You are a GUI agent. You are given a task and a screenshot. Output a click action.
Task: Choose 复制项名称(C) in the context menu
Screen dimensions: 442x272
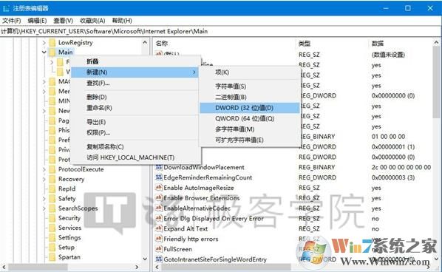tap(135, 146)
